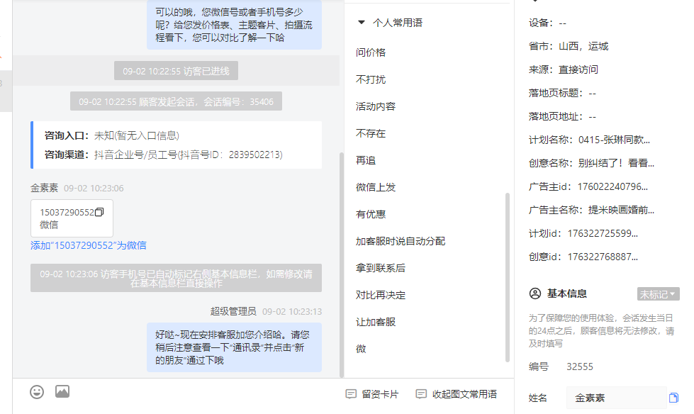Select the 再追 quick phrase
The image size is (694, 414).
coord(366,161)
